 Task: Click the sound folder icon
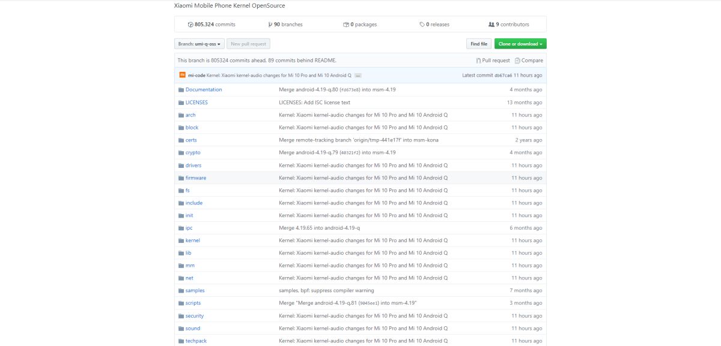point(180,329)
